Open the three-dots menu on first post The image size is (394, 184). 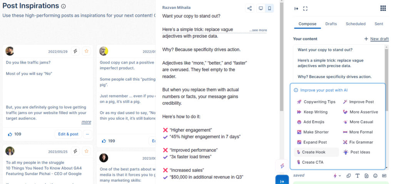(87, 134)
